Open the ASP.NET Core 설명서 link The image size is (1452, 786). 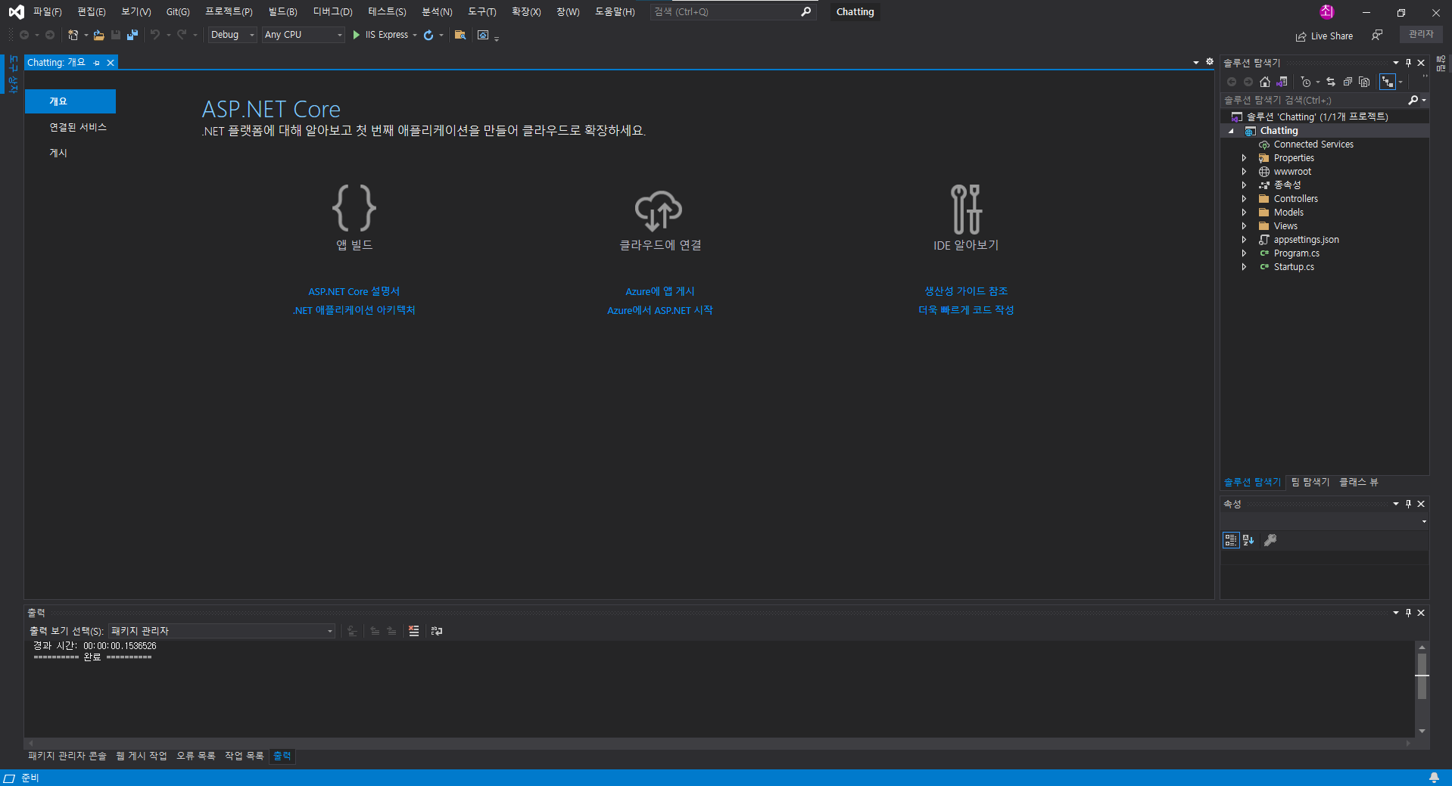(x=354, y=291)
